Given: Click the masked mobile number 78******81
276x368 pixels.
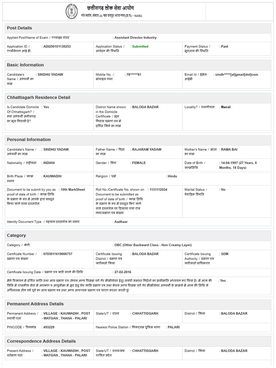Looking at the screenshot, I should click(134, 75).
